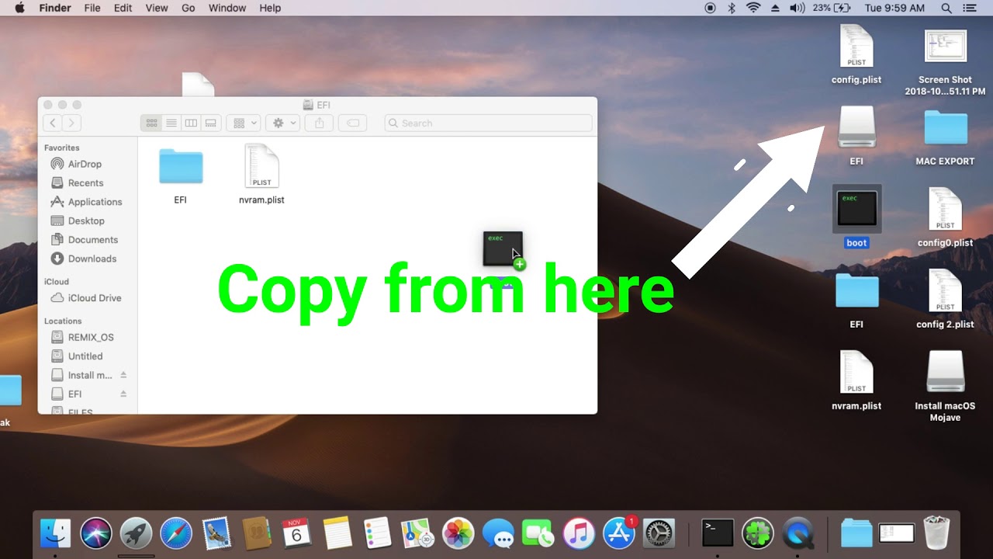Open the Edit menu
Screen dimensions: 993x559
(123, 8)
